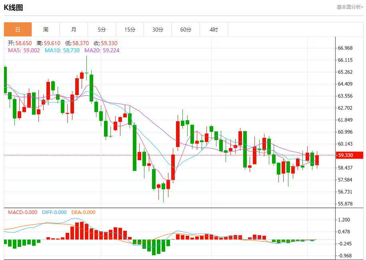Click the MA5 indicator label

tap(24, 51)
